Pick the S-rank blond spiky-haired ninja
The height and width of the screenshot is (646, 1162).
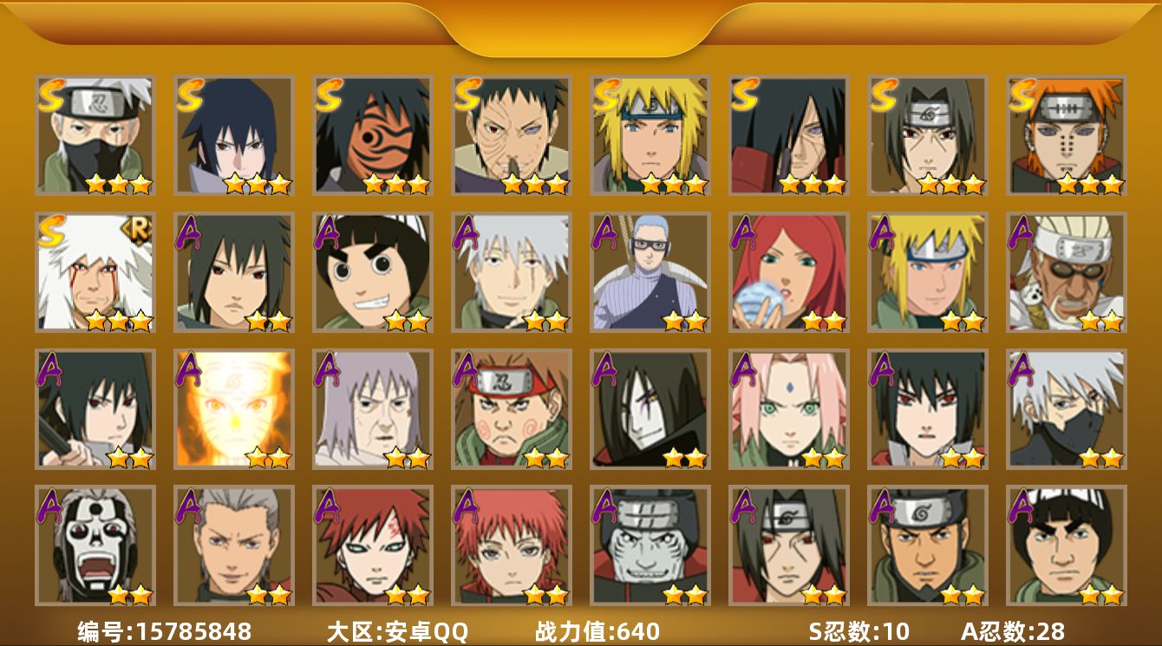pyautogui.click(x=650, y=135)
